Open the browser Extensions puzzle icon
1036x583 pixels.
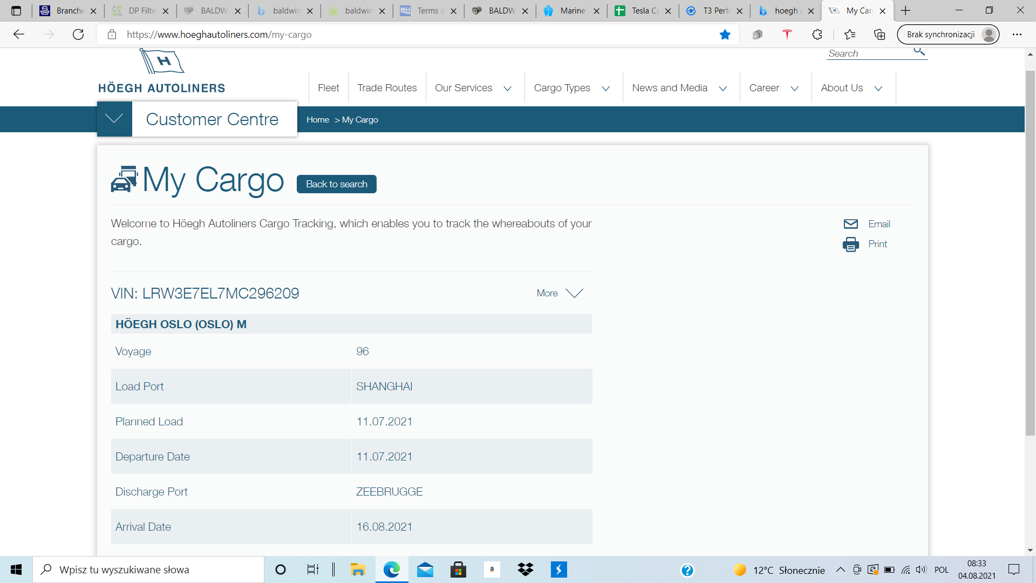pyautogui.click(x=817, y=35)
